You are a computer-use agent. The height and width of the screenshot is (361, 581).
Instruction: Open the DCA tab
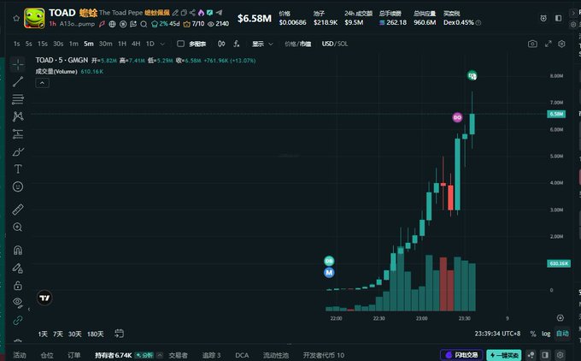(242, 355)
